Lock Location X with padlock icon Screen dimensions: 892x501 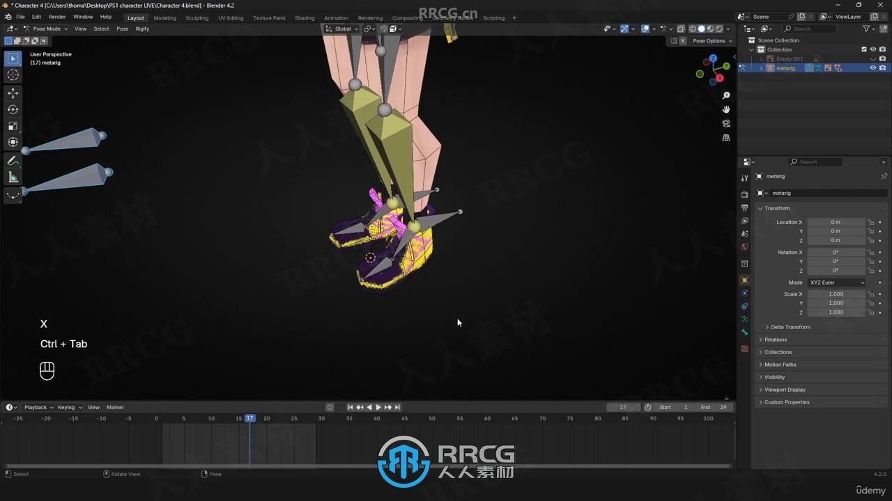(x=870, y=222)
